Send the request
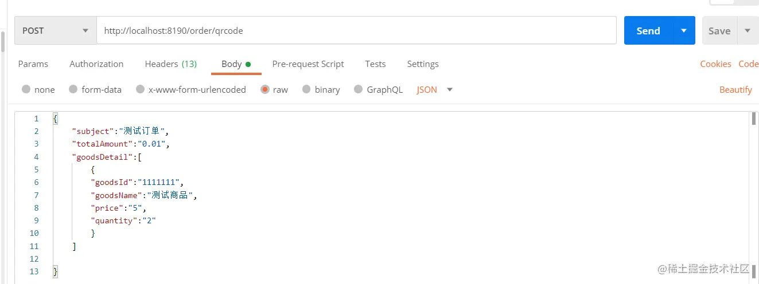 [x=648, y=31]
